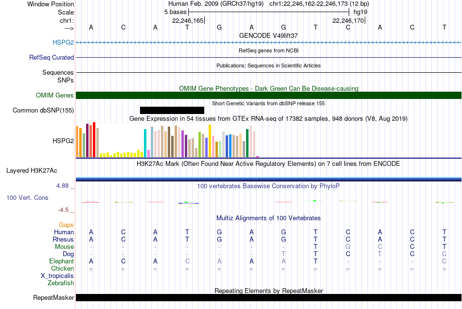Click the Multiz Alignments of 100 Vertebrates title
The image size is (462, 309).
coord(268,218)
